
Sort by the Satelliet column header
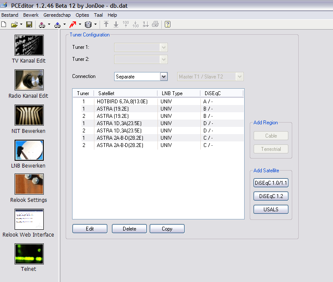click(x=125, y=93)
